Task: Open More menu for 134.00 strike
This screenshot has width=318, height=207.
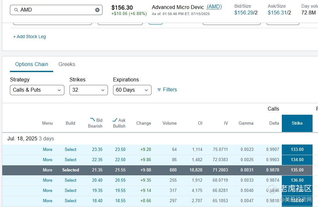Action: pyautogui.click(x=47, y=160)
